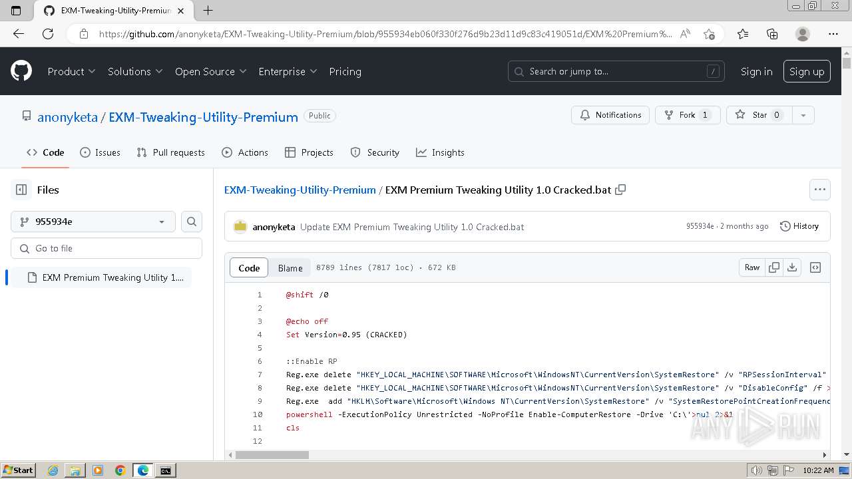Go back to the previous page
Viewport: 852px width, 479px height.
pyautogui.click(x=19, y=34)
